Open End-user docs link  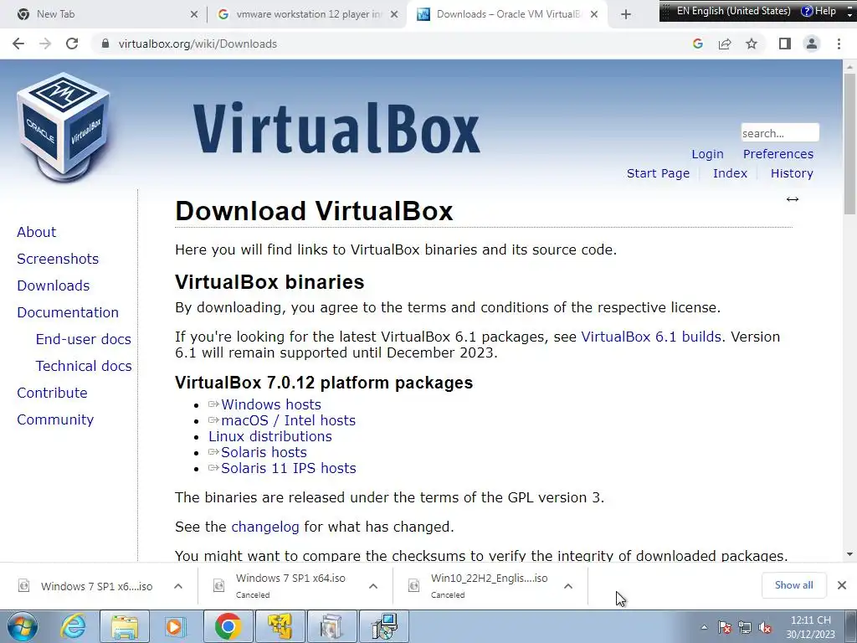pos(84,339)
